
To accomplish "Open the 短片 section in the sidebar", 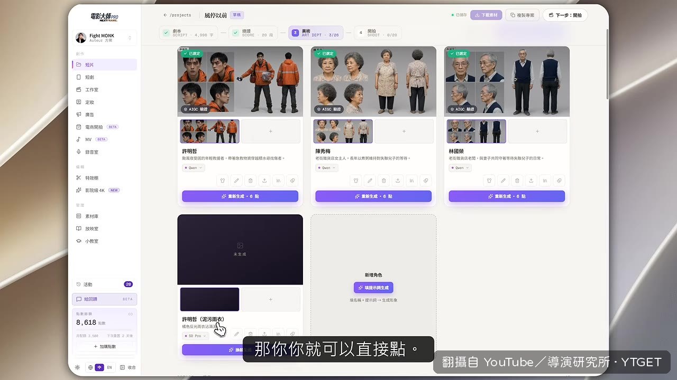I will 104,64.
